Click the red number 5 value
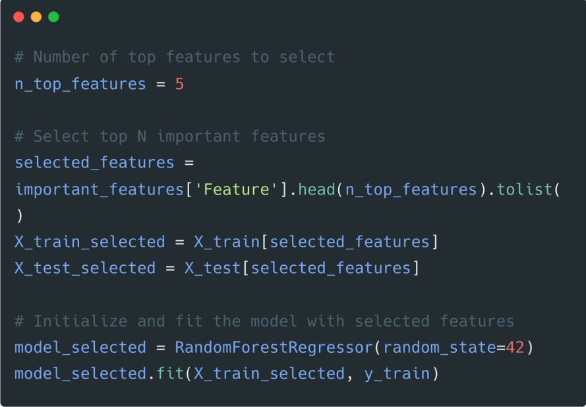 click(179, 84)
